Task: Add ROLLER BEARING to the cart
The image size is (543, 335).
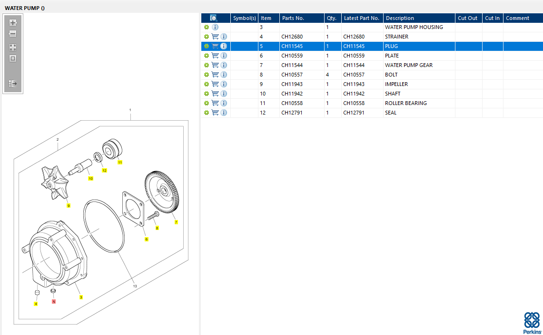Action: (215, 103)
